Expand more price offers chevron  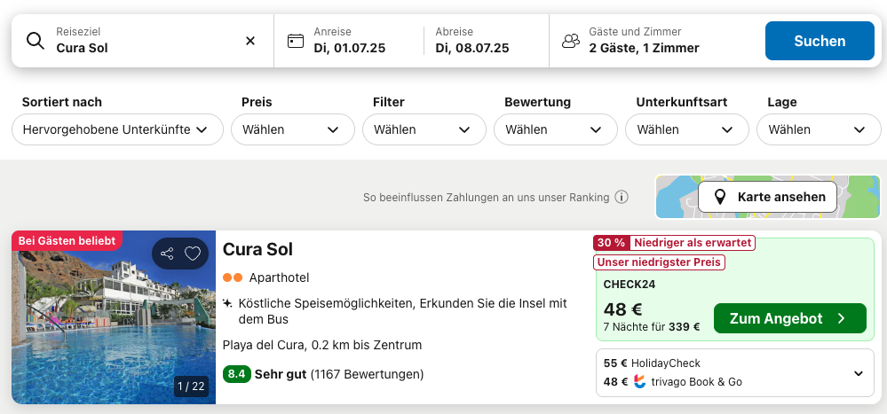coord(859,373)
